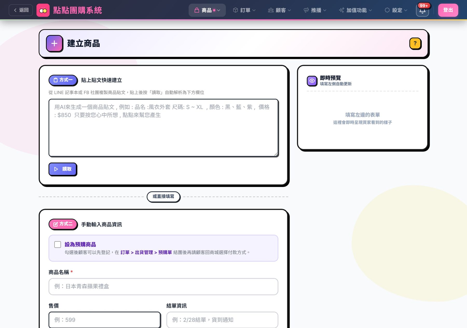467x328 pixels.
Task: Click the 手動輸入商品資訊 heading
Action: pyautogui.click(x=101, y=225)
